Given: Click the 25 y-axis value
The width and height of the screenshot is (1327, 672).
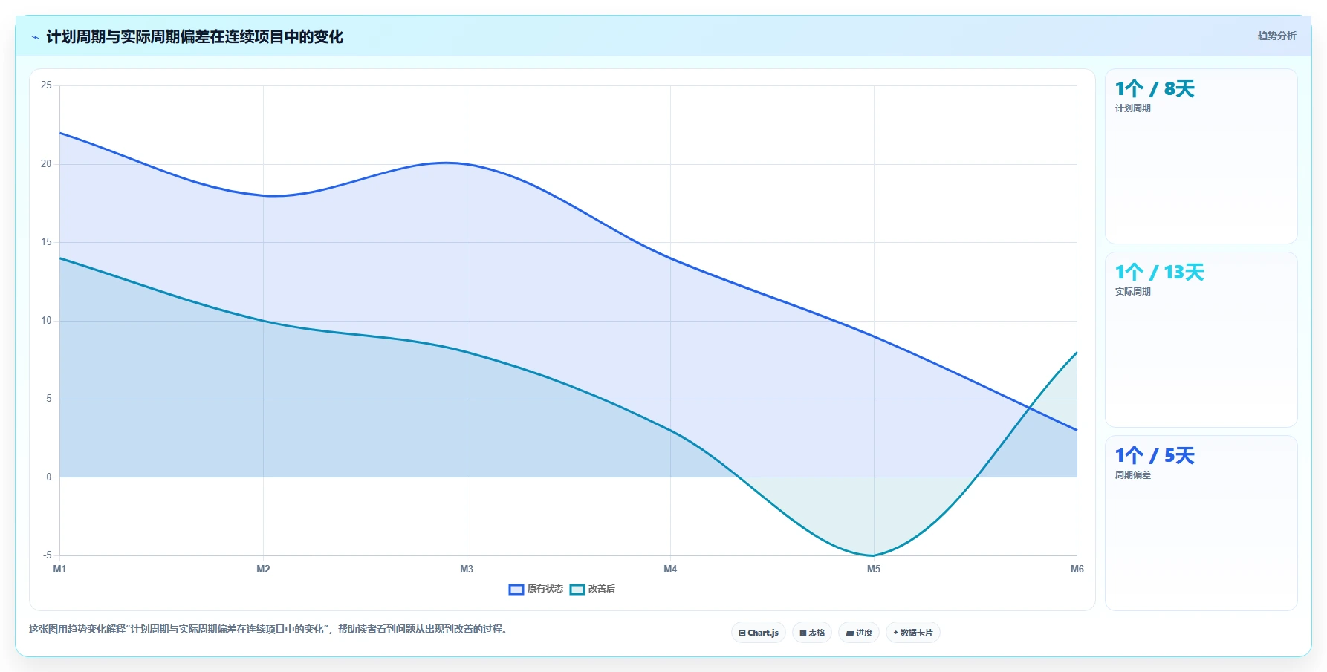Looking at the screenshot, I should tap(46, 85).
